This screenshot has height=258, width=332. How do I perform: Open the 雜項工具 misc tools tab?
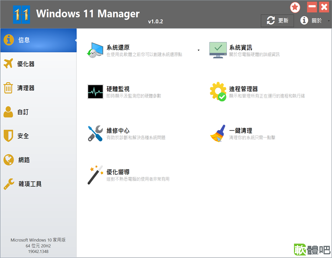pyautogui.click(x=38, y=184)
